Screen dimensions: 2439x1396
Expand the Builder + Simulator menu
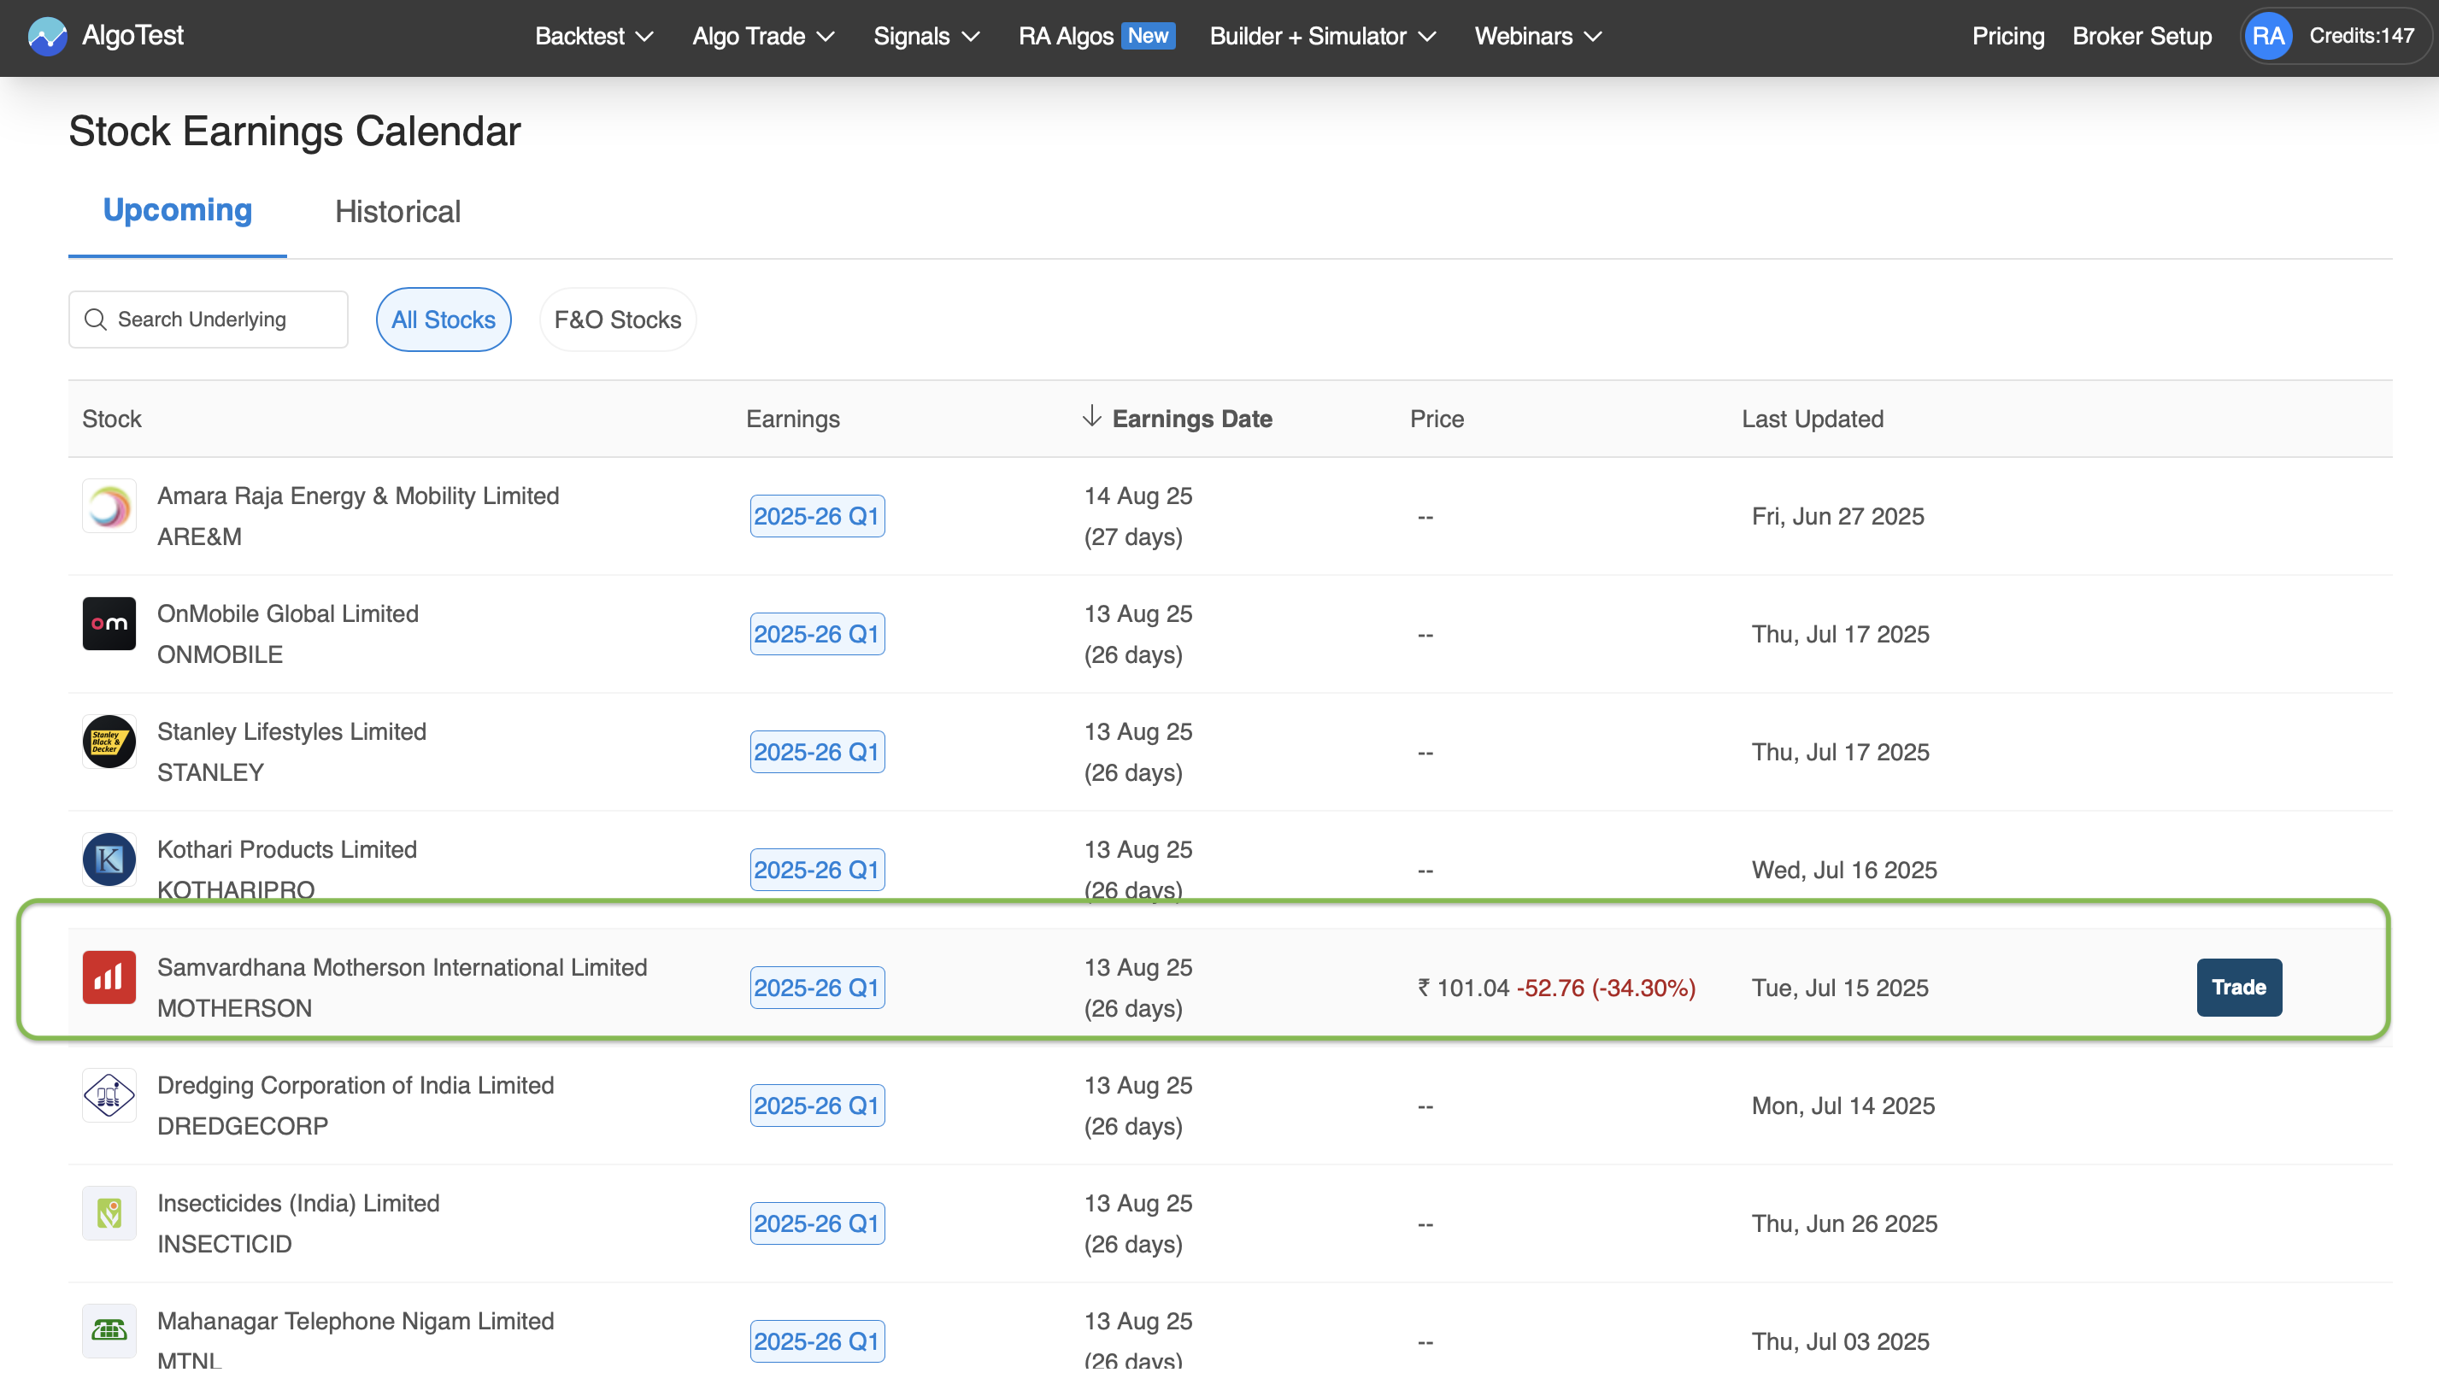coord(1323,37)
